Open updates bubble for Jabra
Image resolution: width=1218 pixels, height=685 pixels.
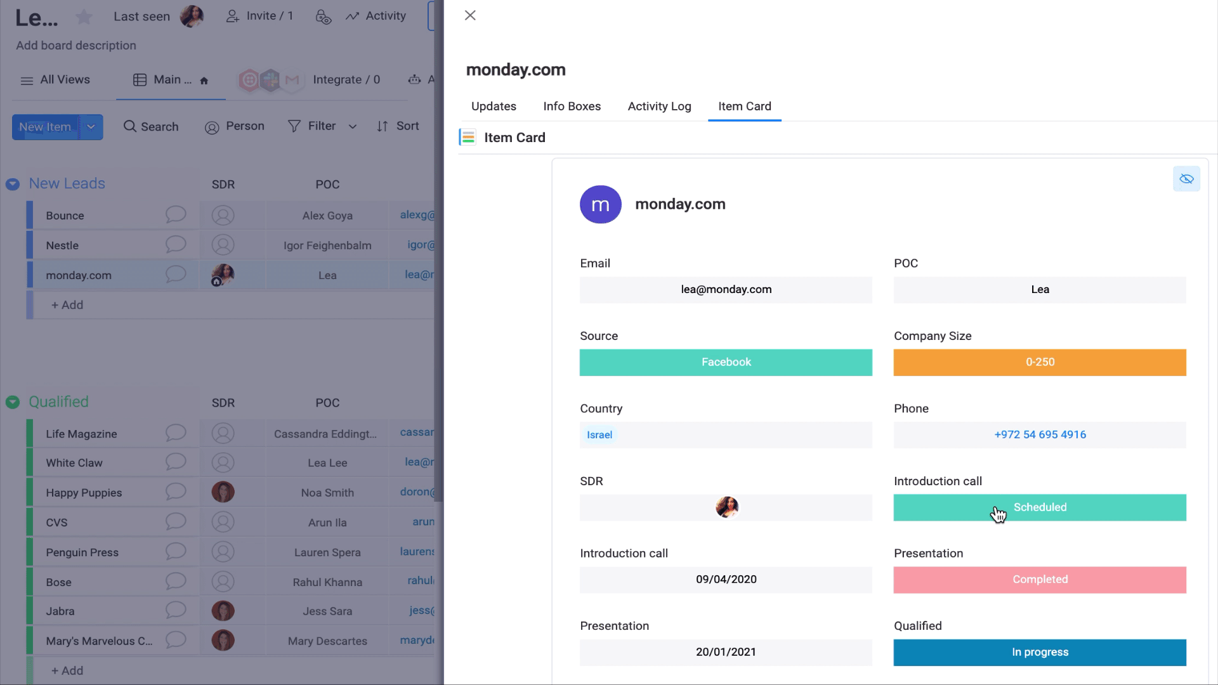(x=176, y=610)
